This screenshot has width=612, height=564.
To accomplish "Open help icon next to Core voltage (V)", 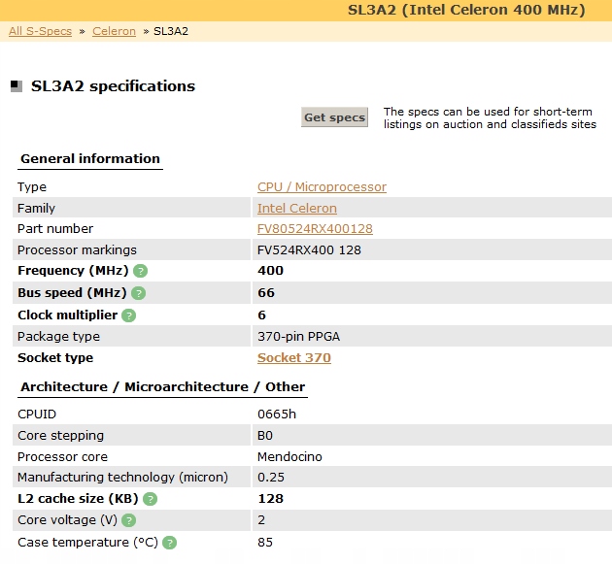I will coord(129,520).
